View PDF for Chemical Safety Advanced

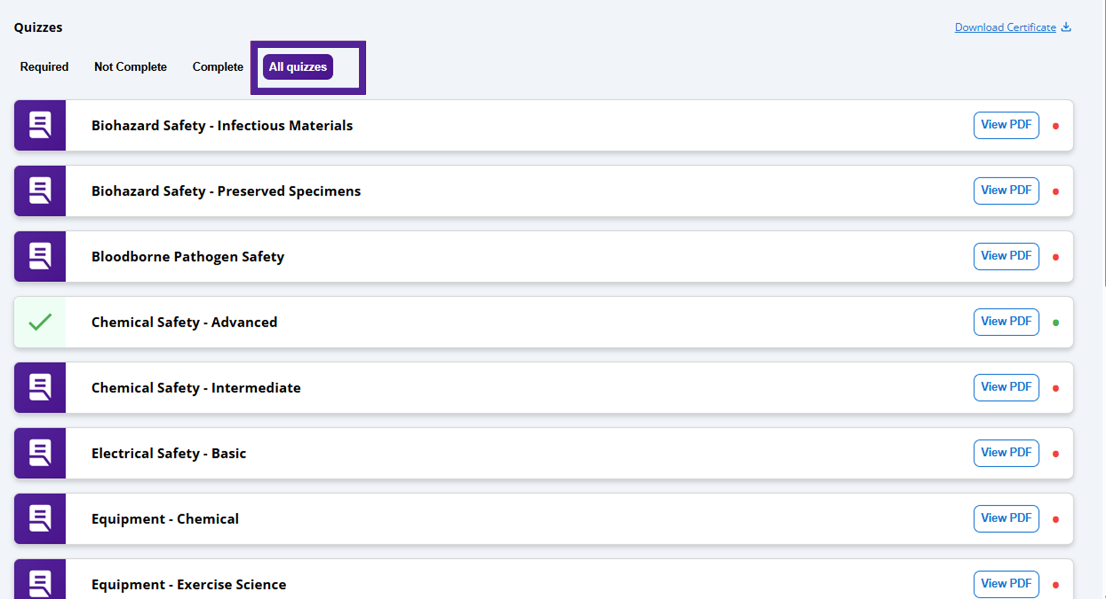(1006, 321)
